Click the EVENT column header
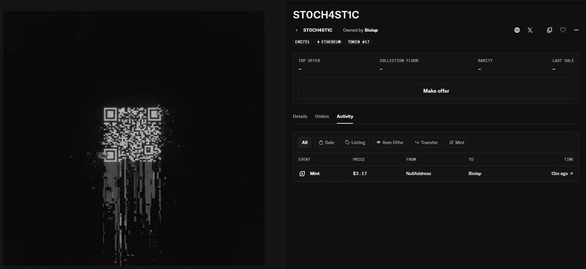This screenshot has width=586, height=269. (x=304, y=159)
